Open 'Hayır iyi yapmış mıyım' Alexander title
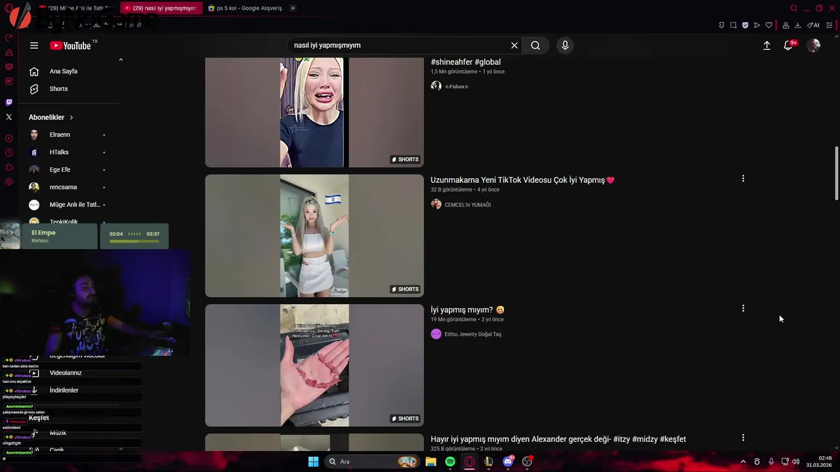The height and width of the screenshot is (472, 840). [558, 439]
